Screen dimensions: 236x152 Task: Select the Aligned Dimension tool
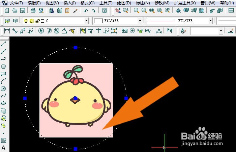tap(15, 31)
